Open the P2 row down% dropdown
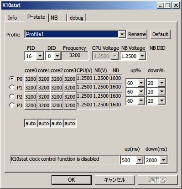 (161, 100)
